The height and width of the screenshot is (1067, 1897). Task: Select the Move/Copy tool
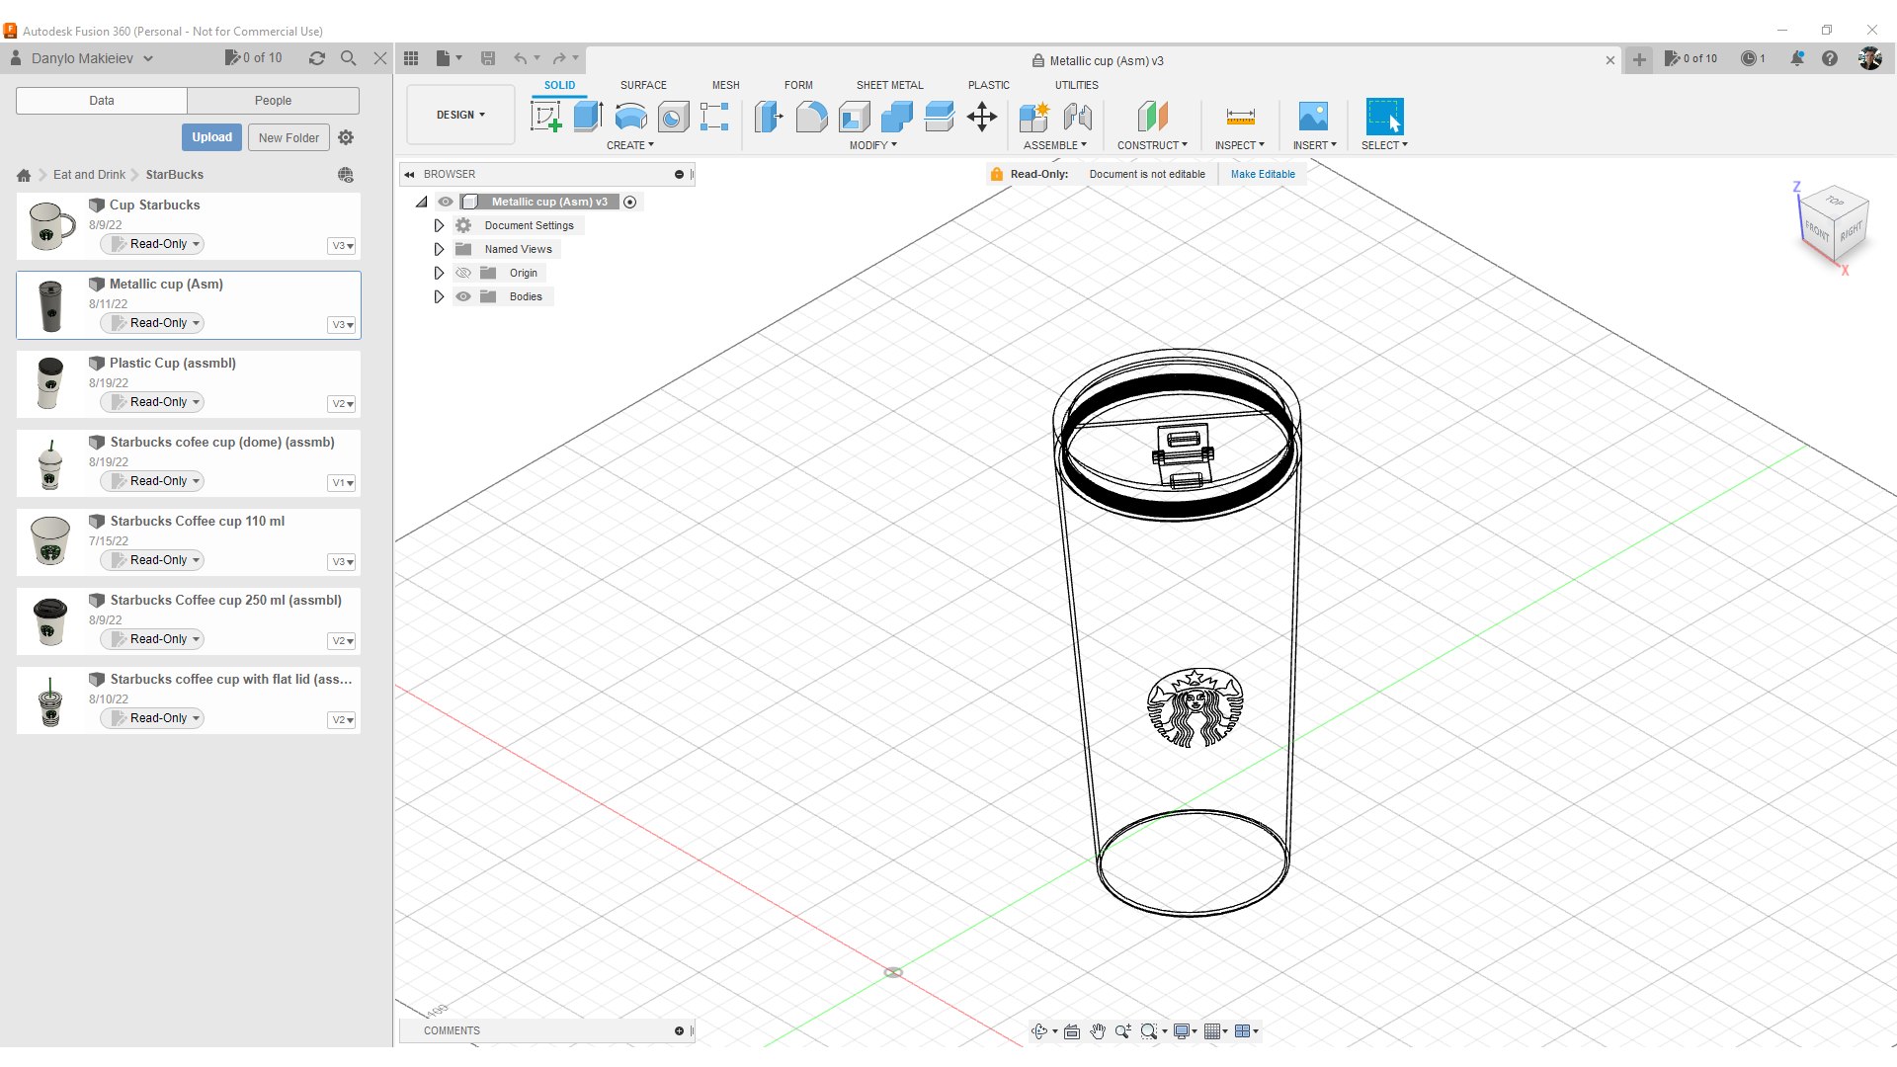tap(982, 117)
